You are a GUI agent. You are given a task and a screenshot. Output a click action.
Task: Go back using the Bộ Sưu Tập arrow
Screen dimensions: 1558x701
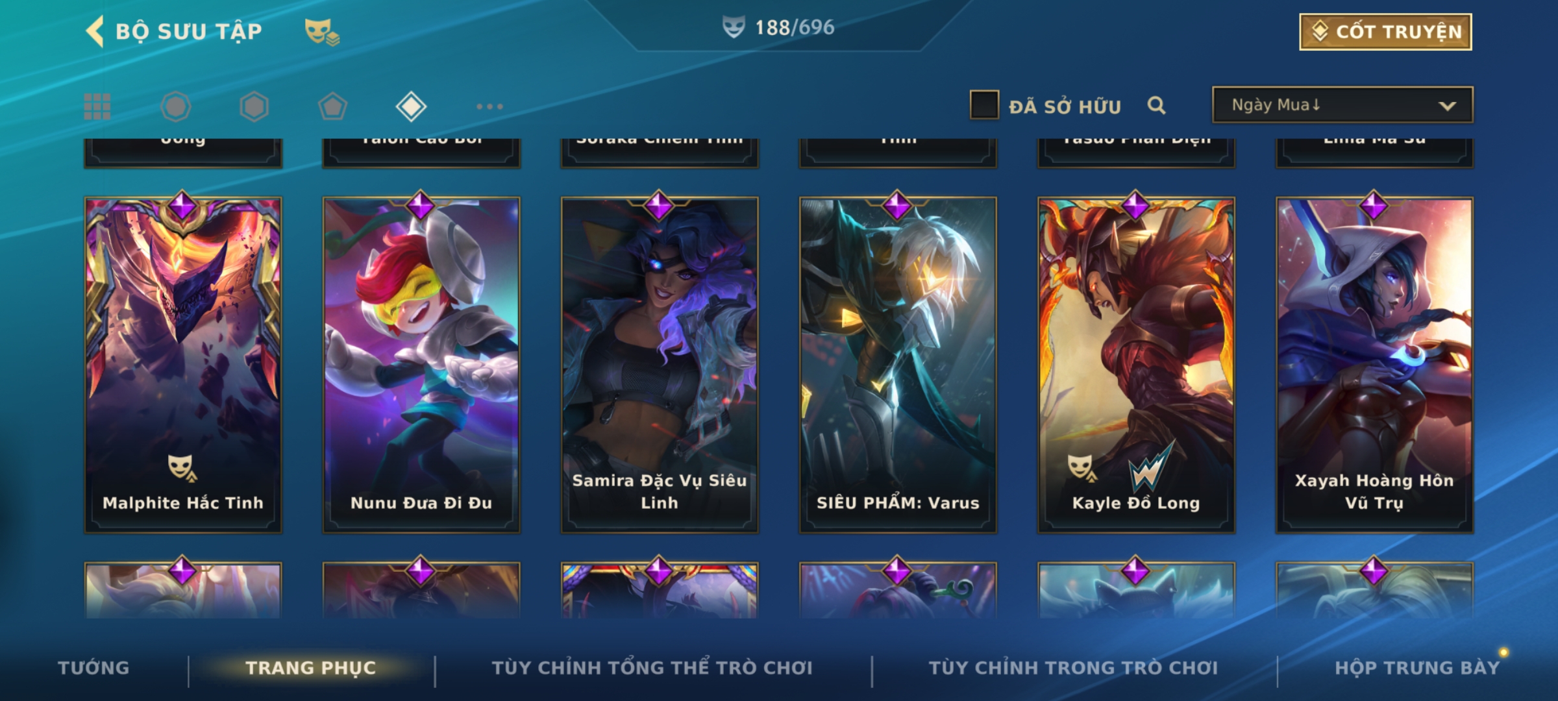(x=95, y=31)
